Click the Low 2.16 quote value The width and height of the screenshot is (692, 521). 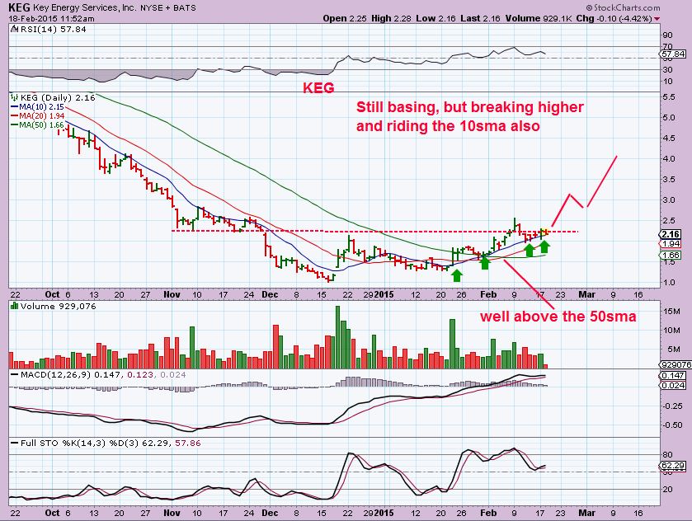coord(436,18)
